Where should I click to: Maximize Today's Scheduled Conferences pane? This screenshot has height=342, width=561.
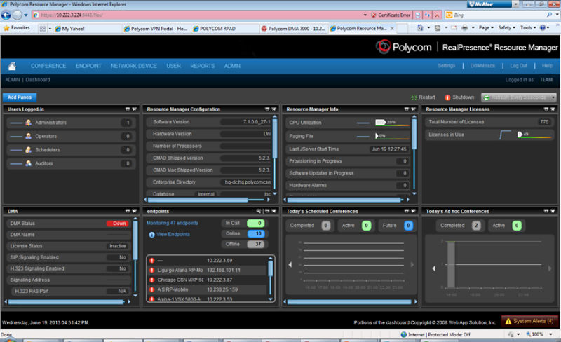407,211
